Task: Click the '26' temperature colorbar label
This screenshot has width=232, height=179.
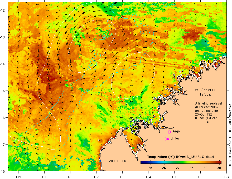Action: pyautogui.click(x=164, y=168)
